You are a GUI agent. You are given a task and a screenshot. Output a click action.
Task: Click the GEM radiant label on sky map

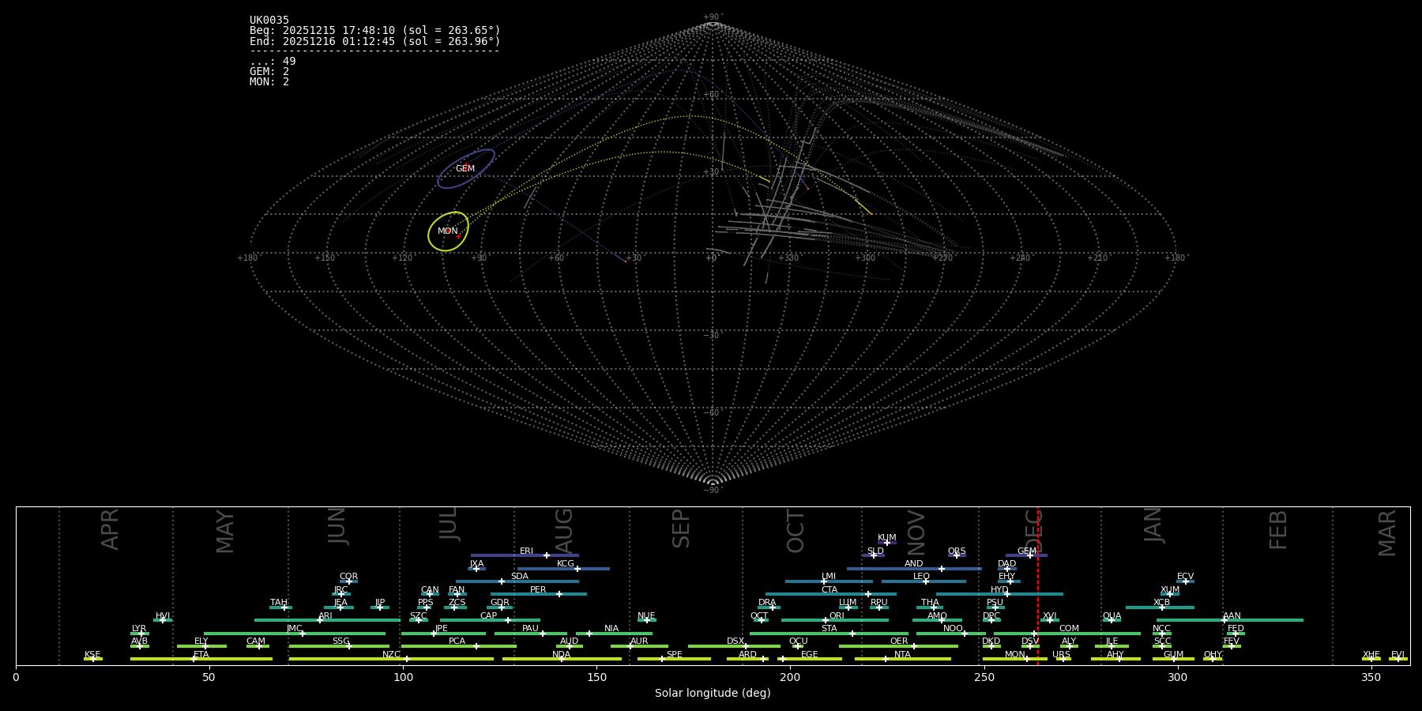click(465, 168)
